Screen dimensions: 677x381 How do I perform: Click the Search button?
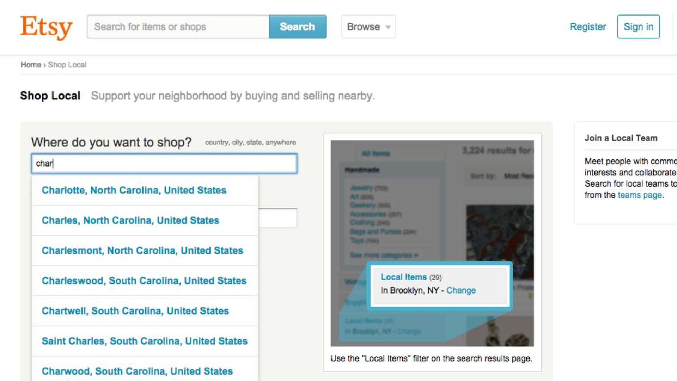click(297, 27)
